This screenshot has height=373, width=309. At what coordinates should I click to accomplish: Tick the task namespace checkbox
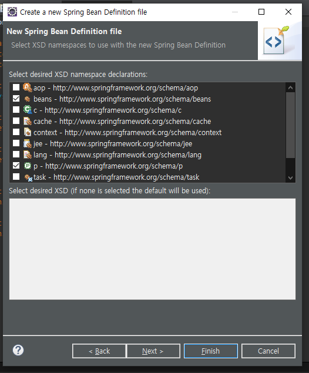(16, 177)
